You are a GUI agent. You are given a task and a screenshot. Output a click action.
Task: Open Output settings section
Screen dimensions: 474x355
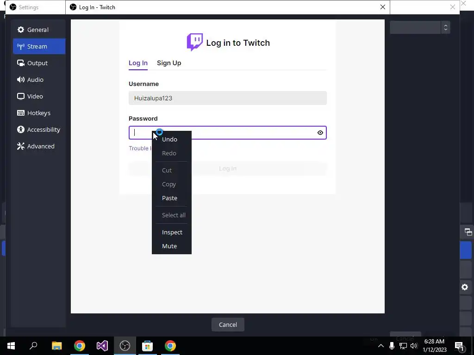(x=39, y=63)
